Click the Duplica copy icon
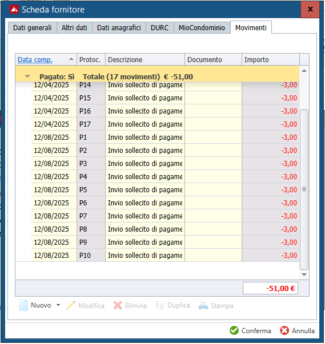The height and width of the screenshot is (344, 325). pos(160,305)
